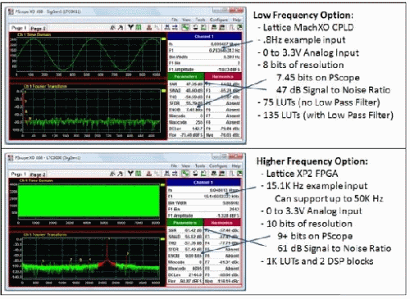The width and height of the screenshot is (410, 299).
Task: Click first toolbar icon in top window
Action: coord(112,27)
